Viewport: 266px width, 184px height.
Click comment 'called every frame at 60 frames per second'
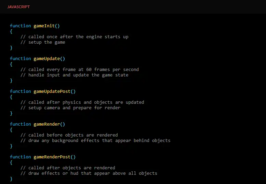point(80,69)
